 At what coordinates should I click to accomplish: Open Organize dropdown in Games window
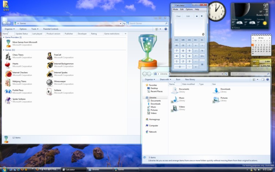tap(9, 29)
